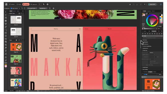
Task: Switch to the Stroke tab
Action: (x=153, y=11)
